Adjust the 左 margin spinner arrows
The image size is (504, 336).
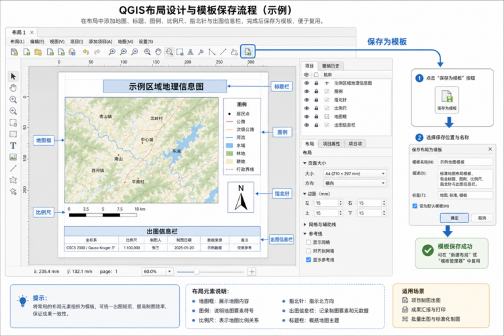coord(341,203)
